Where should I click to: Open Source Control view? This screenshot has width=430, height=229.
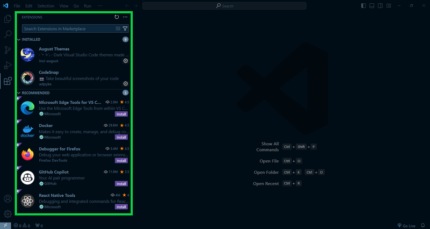[8, 50]
